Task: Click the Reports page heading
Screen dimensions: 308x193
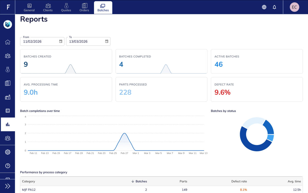Action: click(x=34, y=19)
